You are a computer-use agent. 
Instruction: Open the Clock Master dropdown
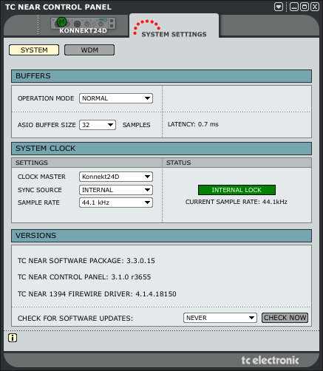116,177
